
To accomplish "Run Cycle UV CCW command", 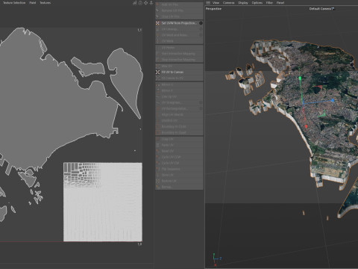I will click(179, 157).
